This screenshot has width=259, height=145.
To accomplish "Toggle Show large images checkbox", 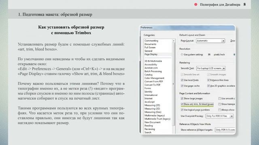I will [x=182, y=98].
